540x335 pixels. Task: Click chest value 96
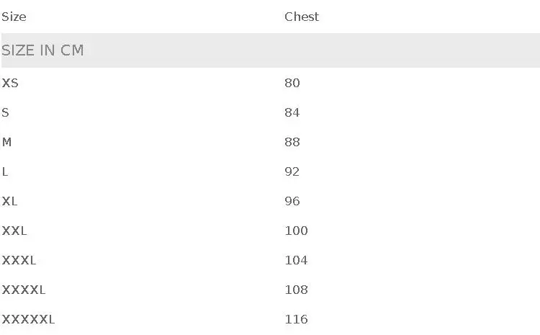(x=292, y=201)
